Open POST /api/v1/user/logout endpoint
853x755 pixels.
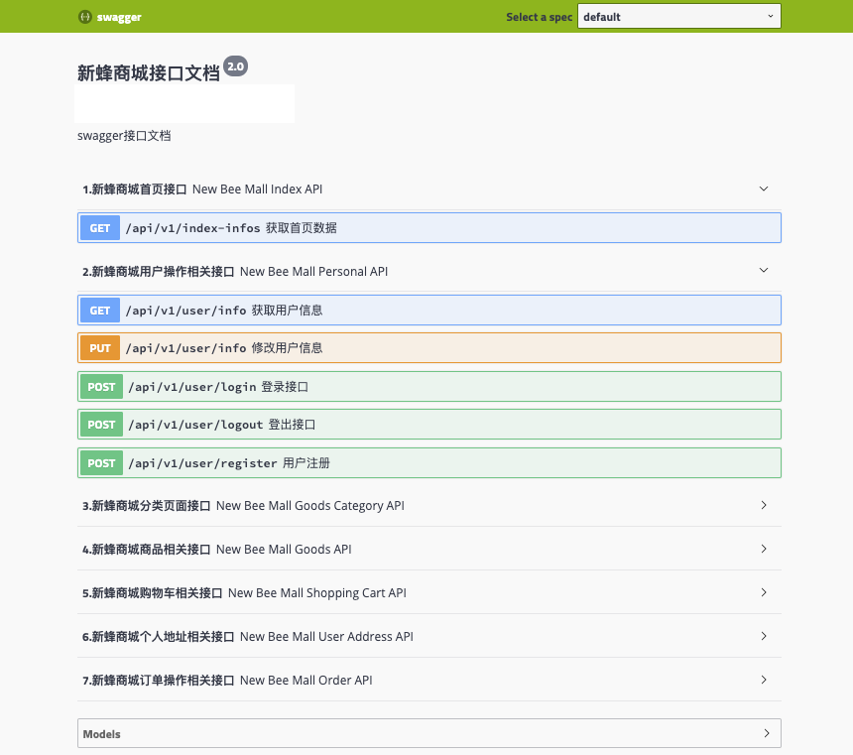click(429, 424)
